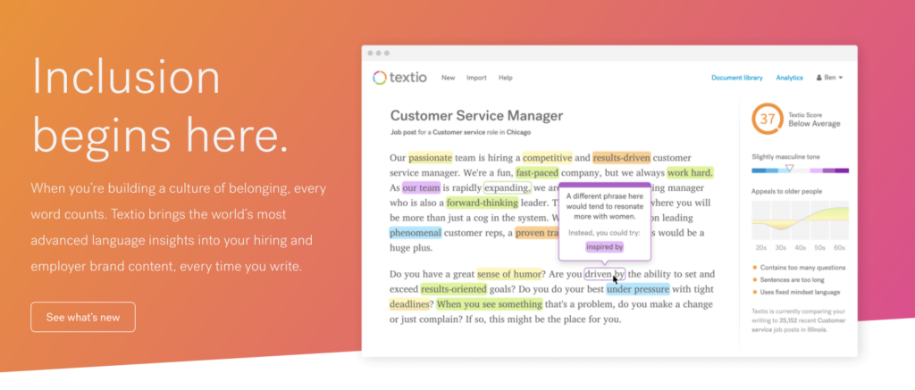Open the New menu item
Screen dimensions: 915x390
pos(448,78)
